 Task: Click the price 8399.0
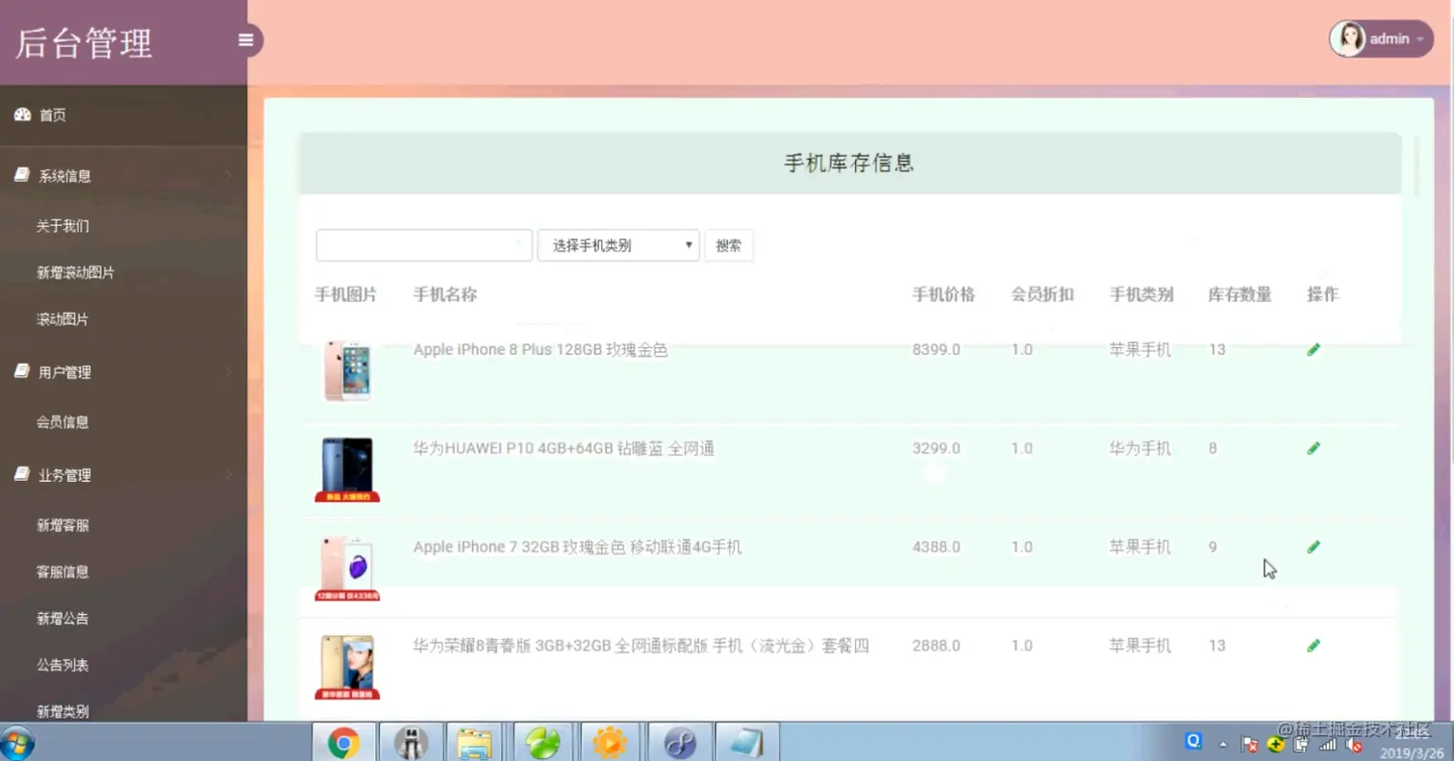tap(937, 350)
